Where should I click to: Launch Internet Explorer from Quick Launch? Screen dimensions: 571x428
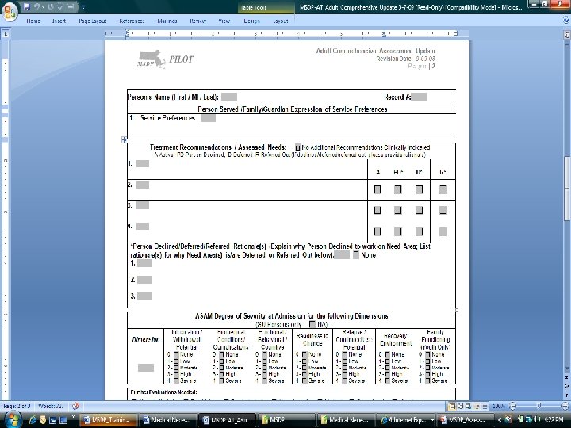(33, 420)
